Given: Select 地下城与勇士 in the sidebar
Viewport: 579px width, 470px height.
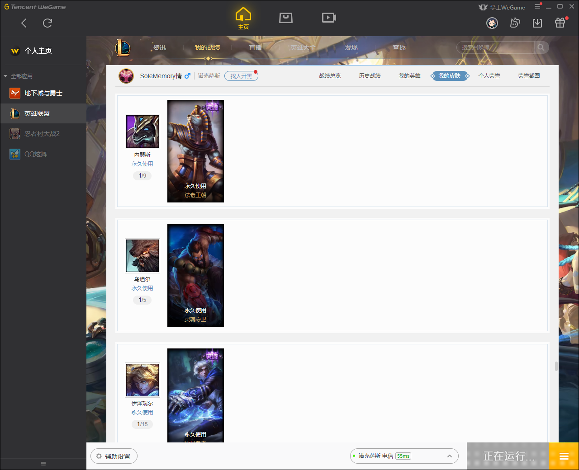Looking at the screenshot, I should click(x=43, y=93).
